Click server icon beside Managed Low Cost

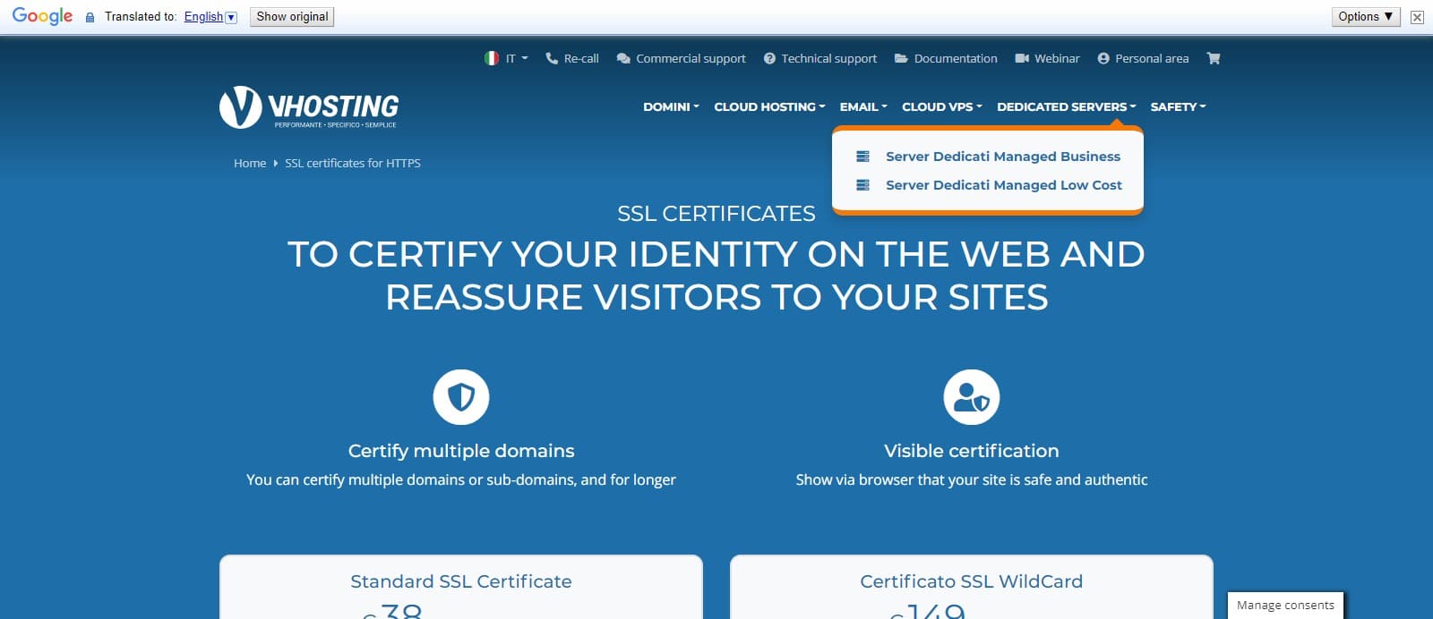862,185
